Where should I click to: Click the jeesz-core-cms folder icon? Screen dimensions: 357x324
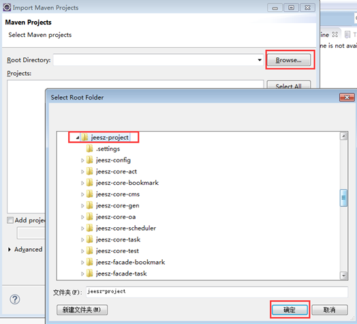[x=90, y=194]
